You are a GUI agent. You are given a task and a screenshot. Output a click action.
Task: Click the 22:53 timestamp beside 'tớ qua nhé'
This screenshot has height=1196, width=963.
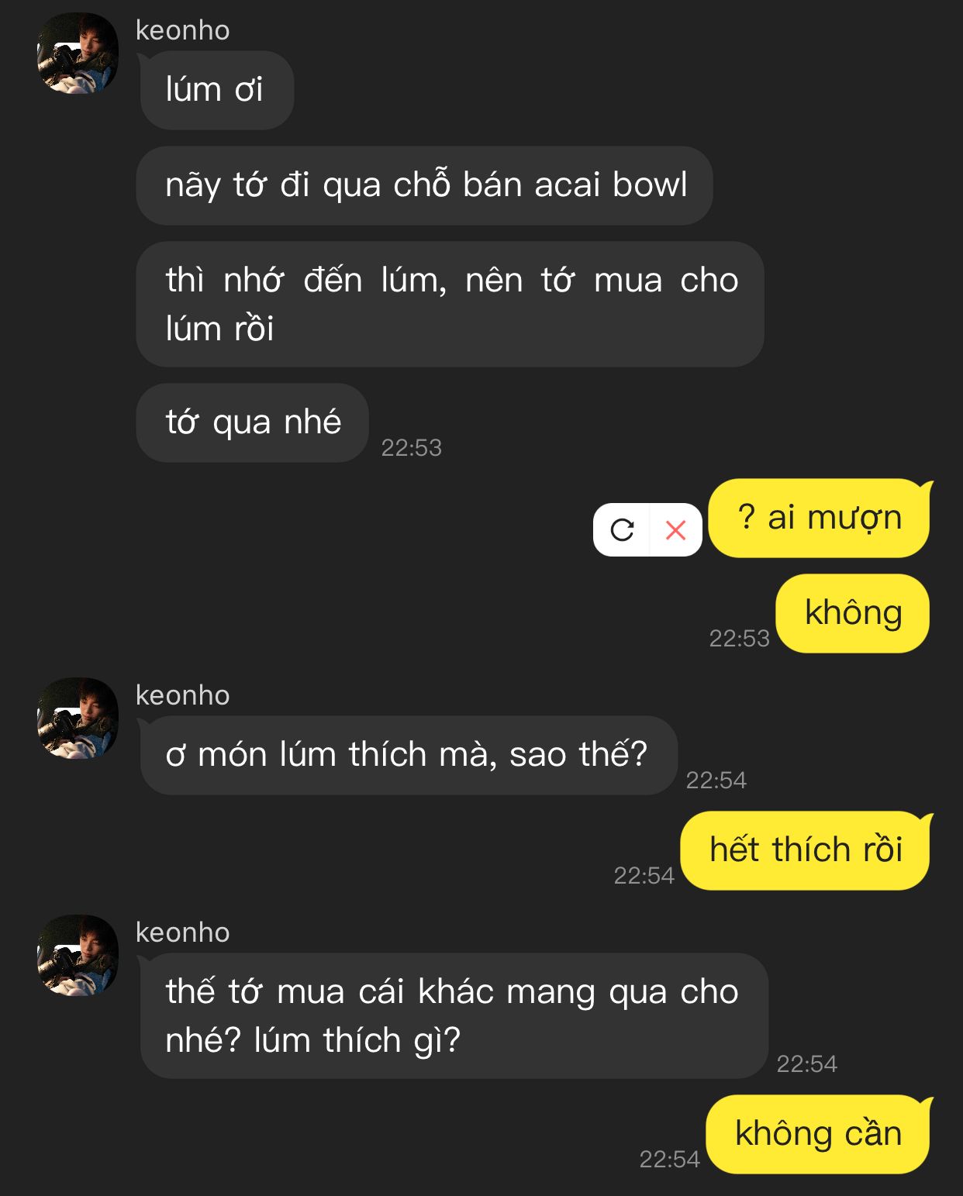point(412,447)
